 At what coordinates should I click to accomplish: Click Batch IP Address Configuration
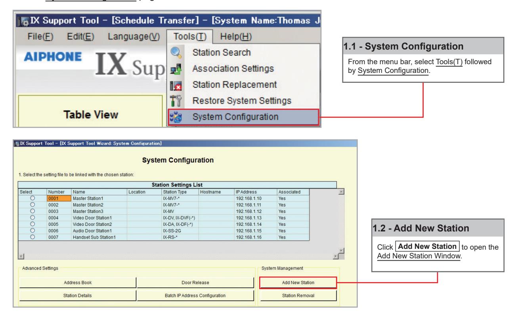tap(195, 295)
